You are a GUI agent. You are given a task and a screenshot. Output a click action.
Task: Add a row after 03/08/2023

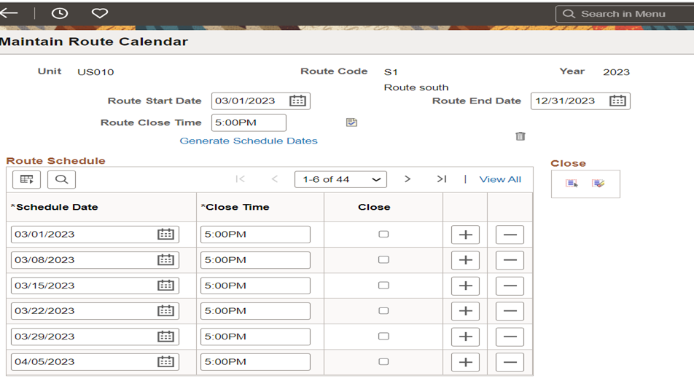[x=465, y=260]
